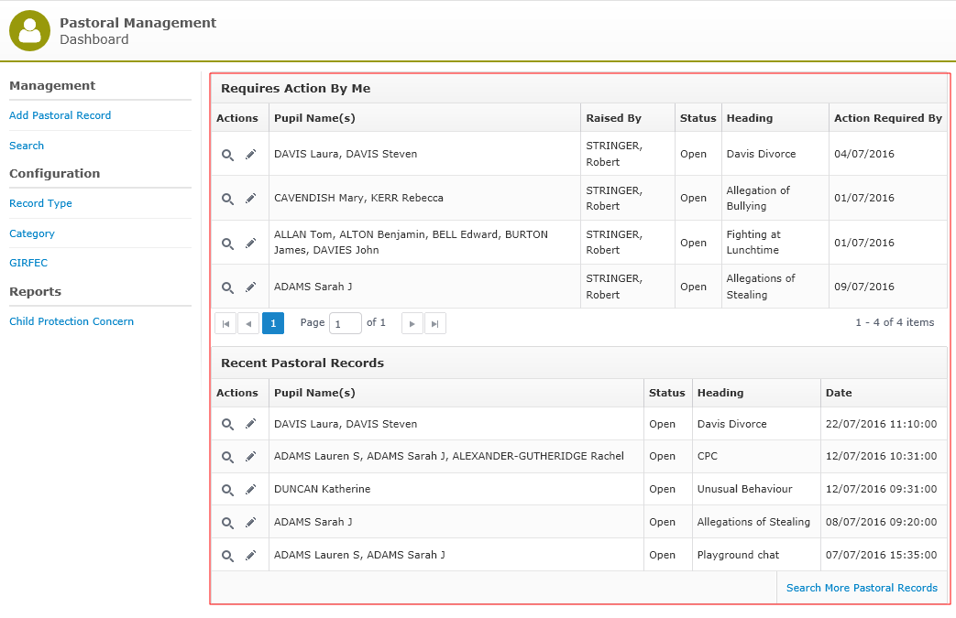Viewport: 956px width, 618px height.
Task: Go to next page of results
Action: pos(412,323)
